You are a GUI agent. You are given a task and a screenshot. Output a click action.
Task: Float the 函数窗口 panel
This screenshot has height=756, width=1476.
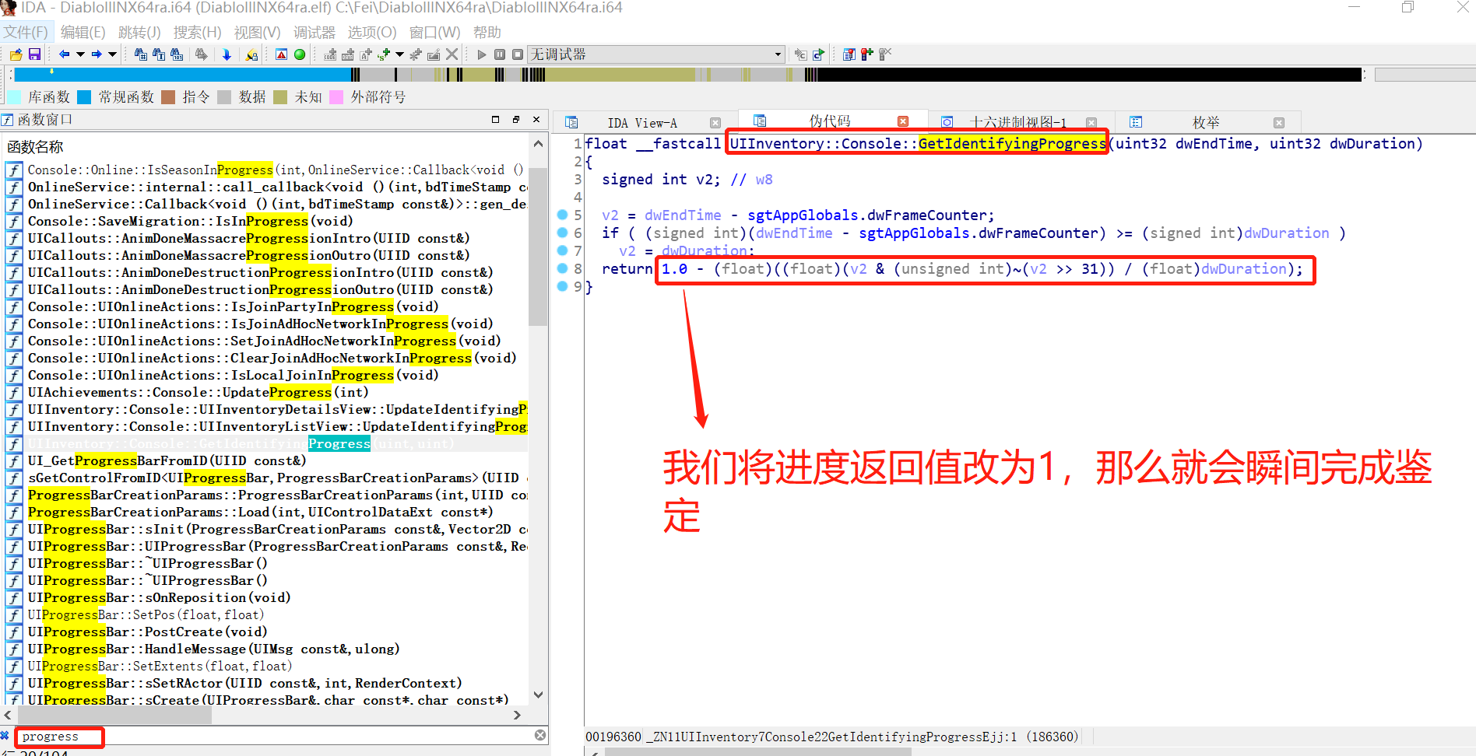(515, 119)
